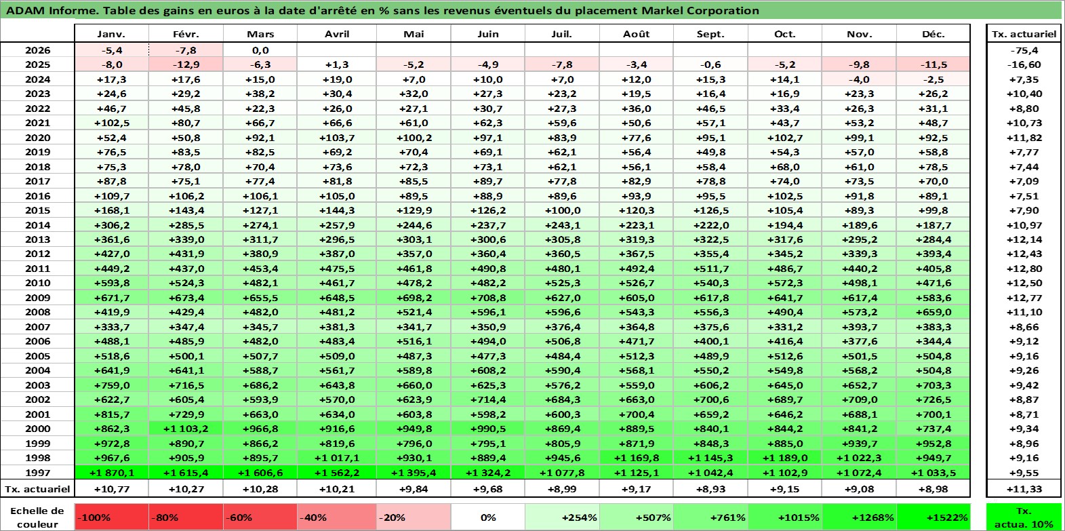Select the Déc. 2025 cell showing -11,5

pyautogui.click(x=933, y=64)
